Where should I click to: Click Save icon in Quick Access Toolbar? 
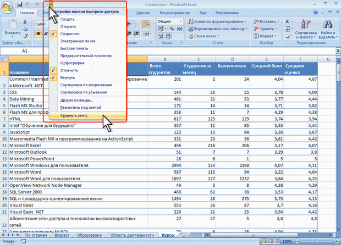(20, 4)
